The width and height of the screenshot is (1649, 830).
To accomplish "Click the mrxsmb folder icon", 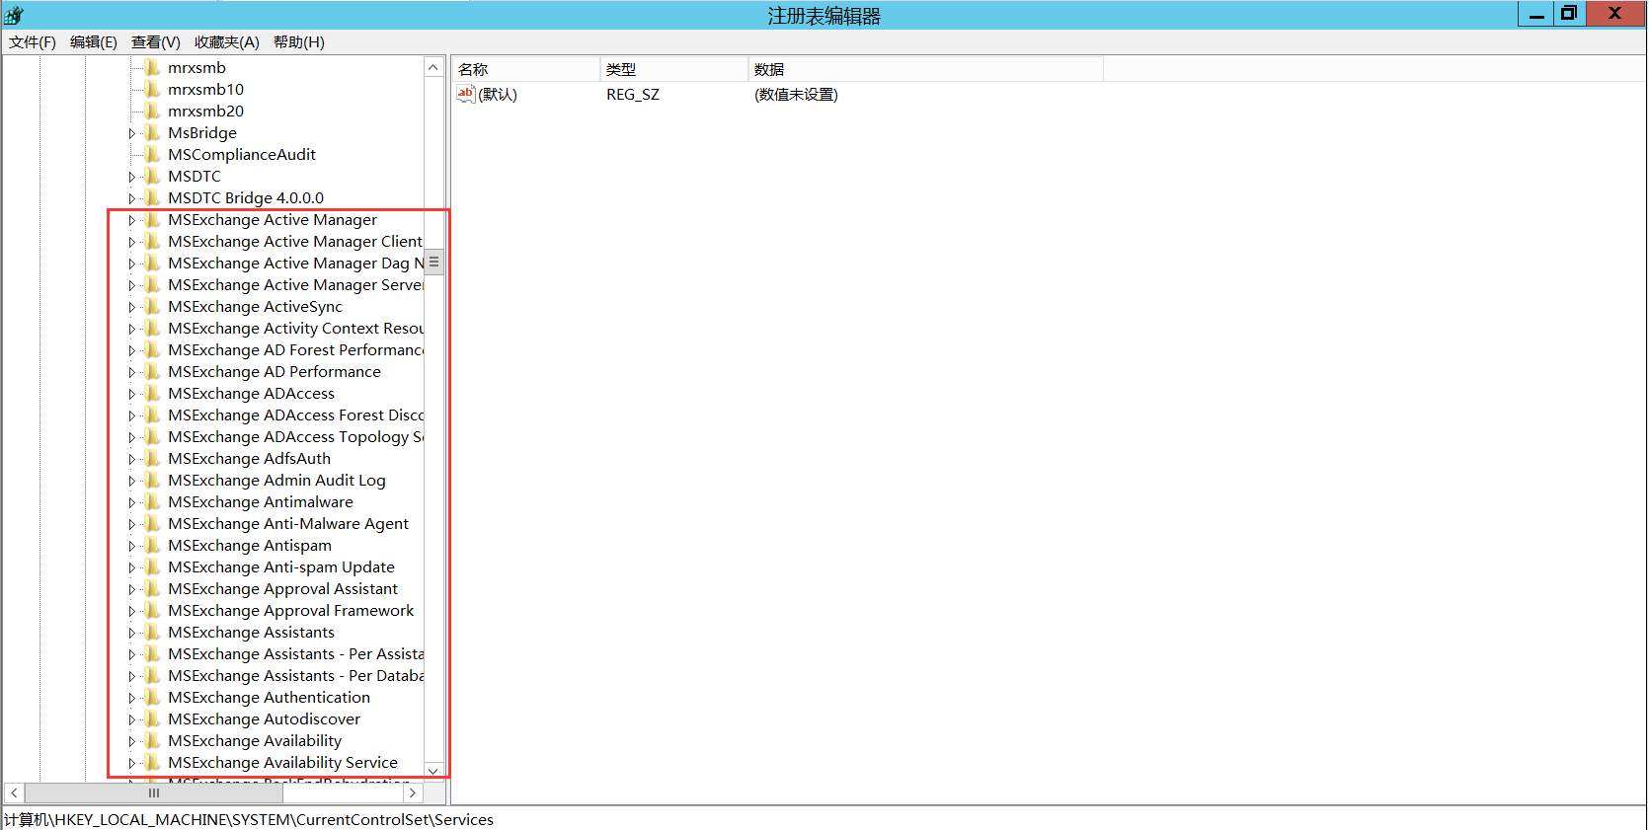I will pyautogui.click(x=152, y=67).
